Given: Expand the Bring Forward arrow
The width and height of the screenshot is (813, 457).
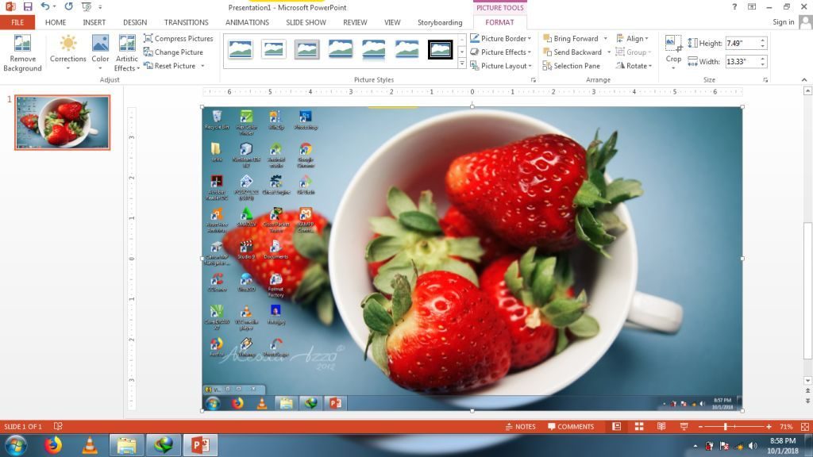Looking at the screenshot, I should (x=605, y=38).
